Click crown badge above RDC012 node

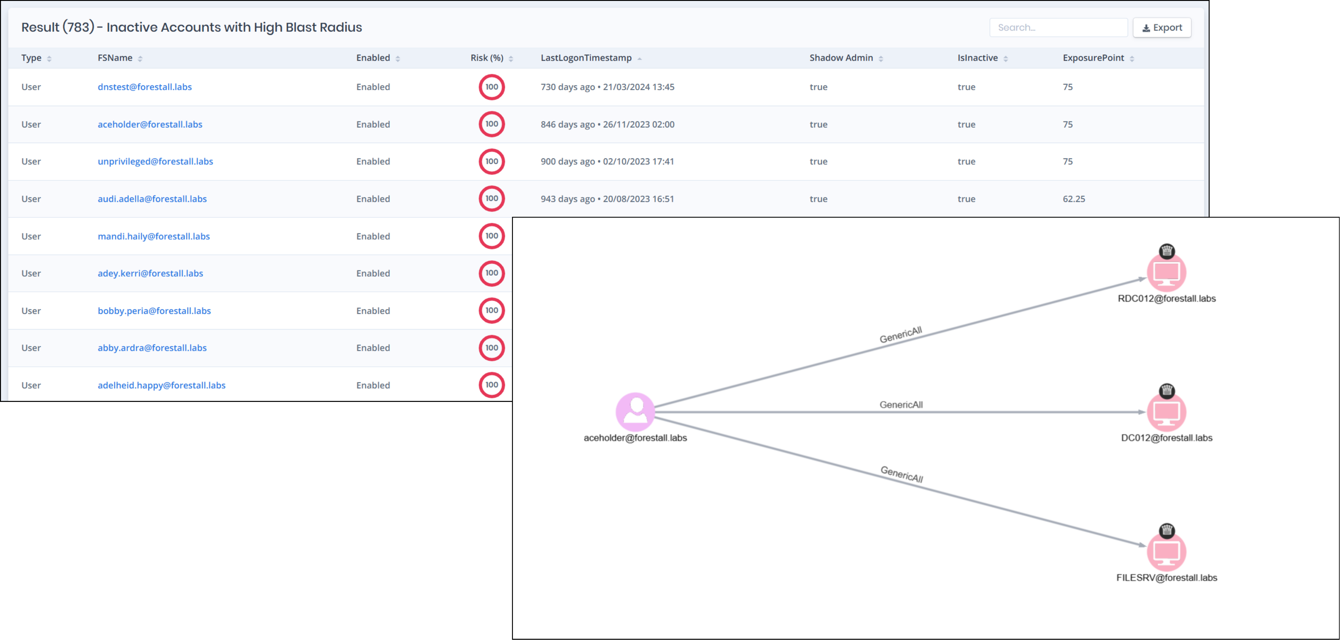pos(1167,251)
